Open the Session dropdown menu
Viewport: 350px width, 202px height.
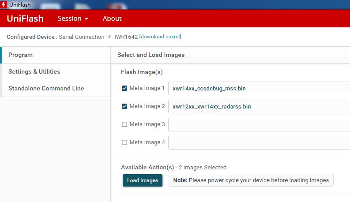tap(73, 19)
